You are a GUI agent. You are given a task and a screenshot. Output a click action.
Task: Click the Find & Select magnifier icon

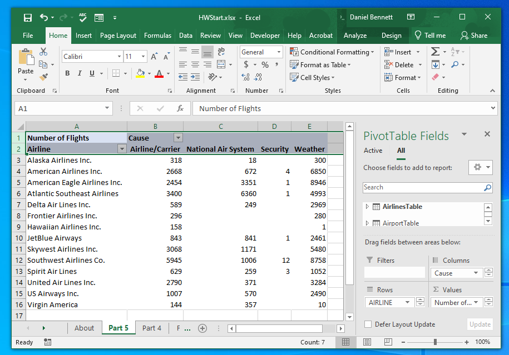455,65
